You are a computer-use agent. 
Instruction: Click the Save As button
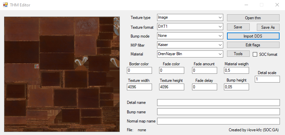[268, 27]
